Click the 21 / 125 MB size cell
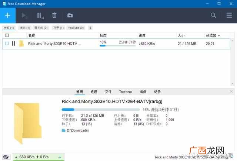Screen dimensions: 237x161 click(x=187, y=44)
